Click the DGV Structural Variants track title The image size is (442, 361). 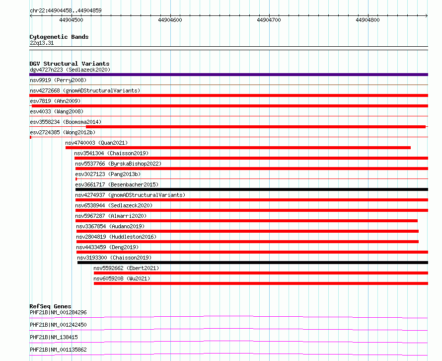pyautogui.click(x=70, y=64)
